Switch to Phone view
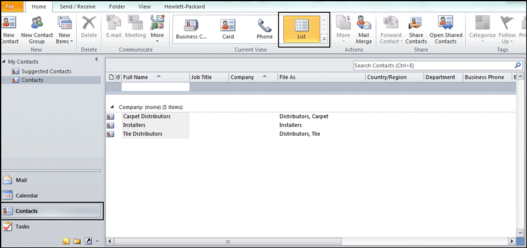527x248 pixels. [x=265, y=28]
